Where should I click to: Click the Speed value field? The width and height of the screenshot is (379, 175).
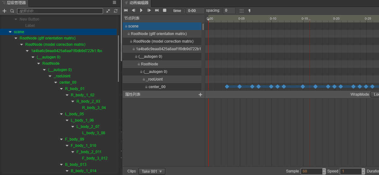tap(351, 171)
